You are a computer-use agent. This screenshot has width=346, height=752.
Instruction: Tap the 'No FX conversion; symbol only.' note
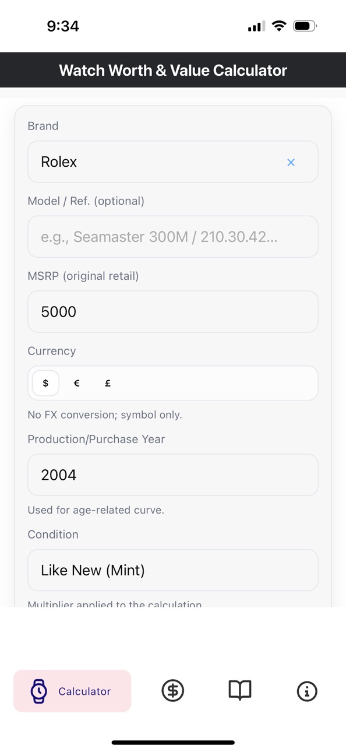tap(105, 415)
